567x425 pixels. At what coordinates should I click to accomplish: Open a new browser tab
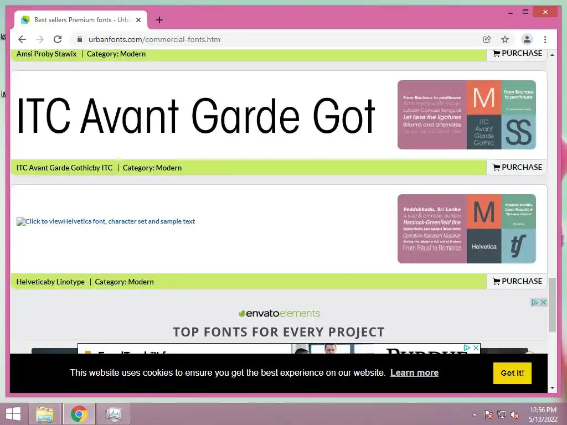pyautogui.click(x=159, y=20)
